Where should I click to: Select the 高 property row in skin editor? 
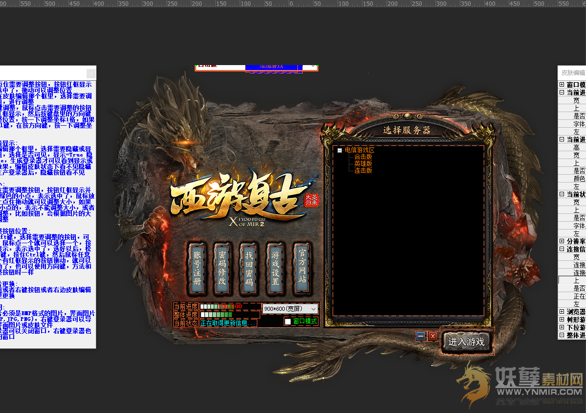pyautogui.click(x=572, y=147)
